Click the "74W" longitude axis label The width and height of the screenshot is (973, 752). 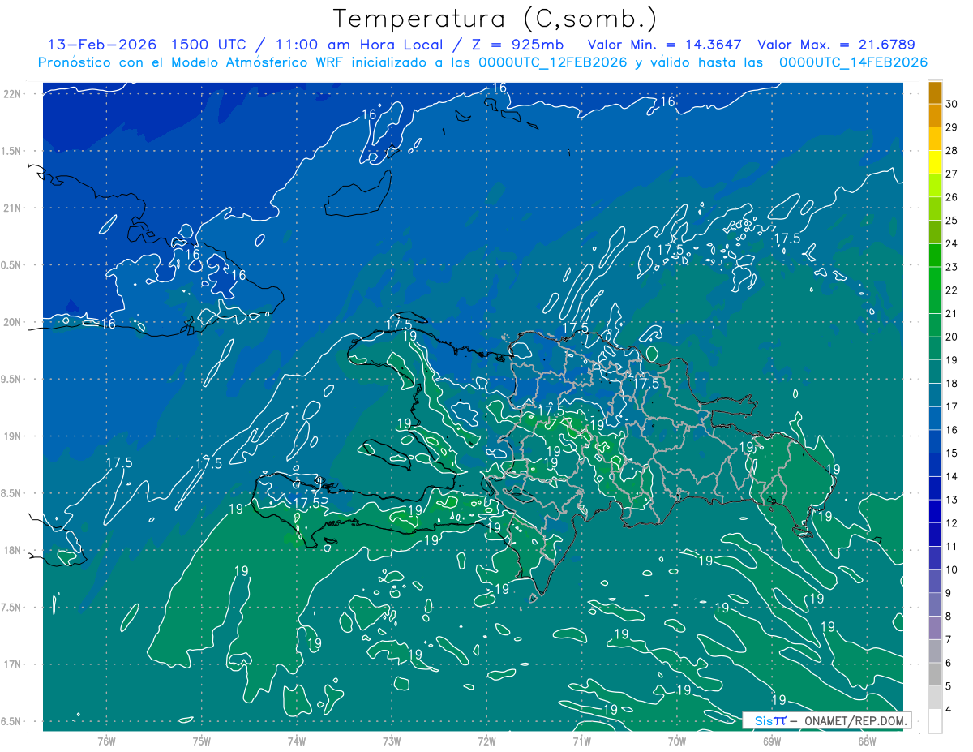click(296, 741)
